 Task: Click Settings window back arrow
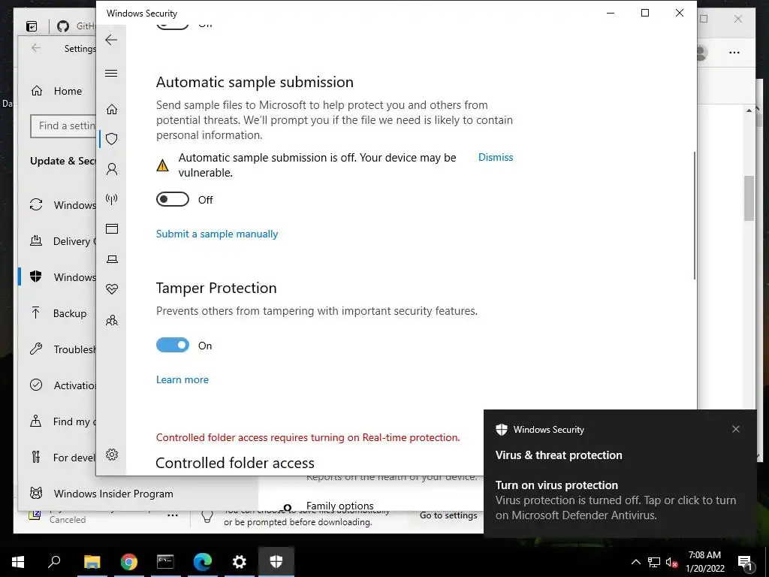point(35,47)
